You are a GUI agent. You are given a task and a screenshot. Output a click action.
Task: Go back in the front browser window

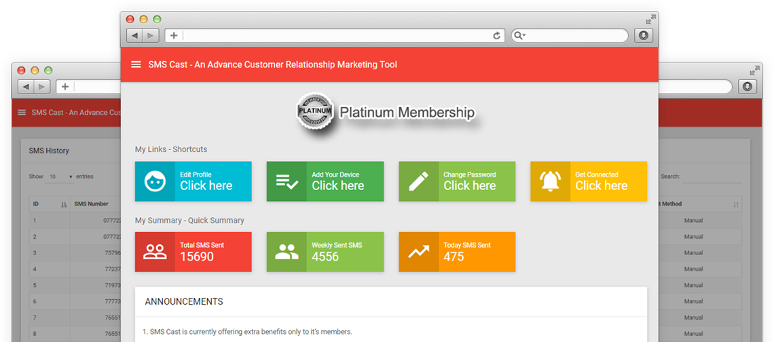pos(134,35)
